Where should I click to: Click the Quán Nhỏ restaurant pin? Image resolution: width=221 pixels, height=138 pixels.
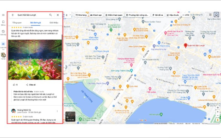point(128,86)
